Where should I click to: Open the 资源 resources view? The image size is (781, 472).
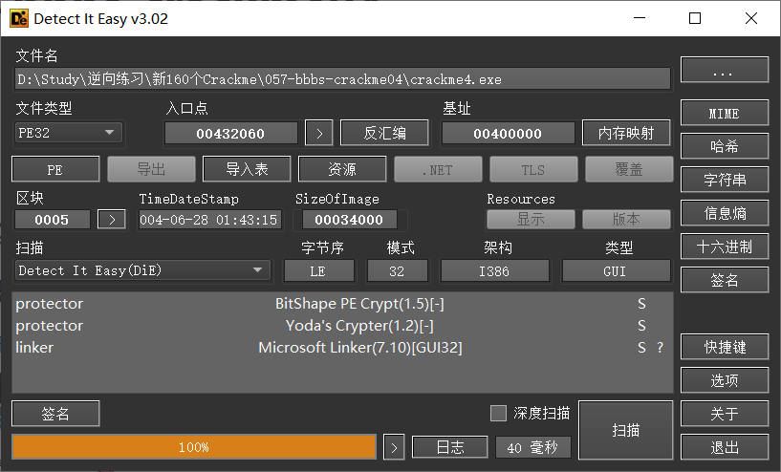(341, 169)
